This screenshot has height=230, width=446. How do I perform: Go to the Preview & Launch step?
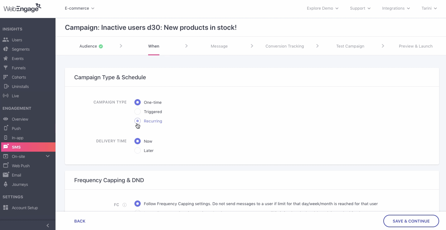click(416, 46)
